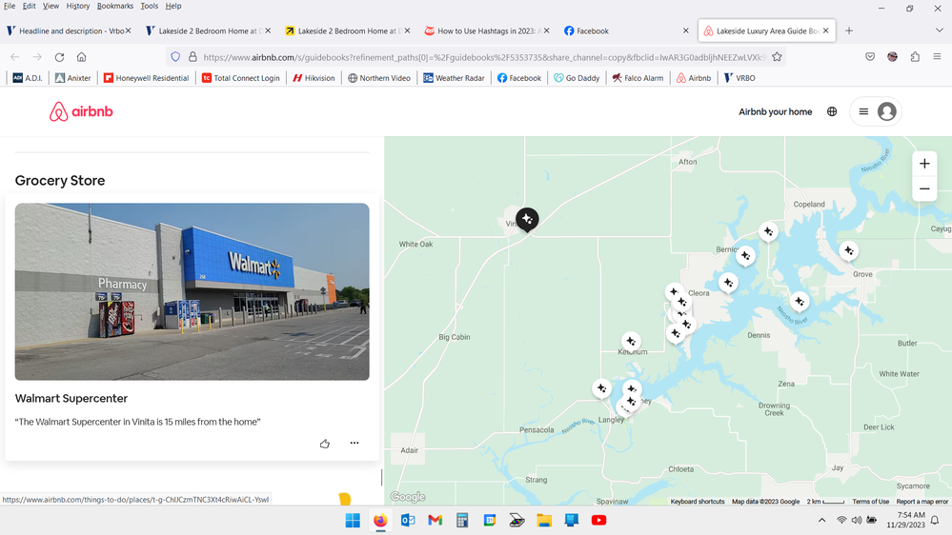Open the Walmart card more options menu
Viewport: 952px width, 535px height.
(354, 444)
